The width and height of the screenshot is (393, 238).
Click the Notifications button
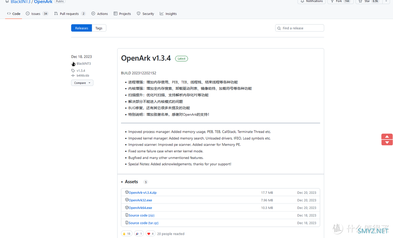(311, 1)
